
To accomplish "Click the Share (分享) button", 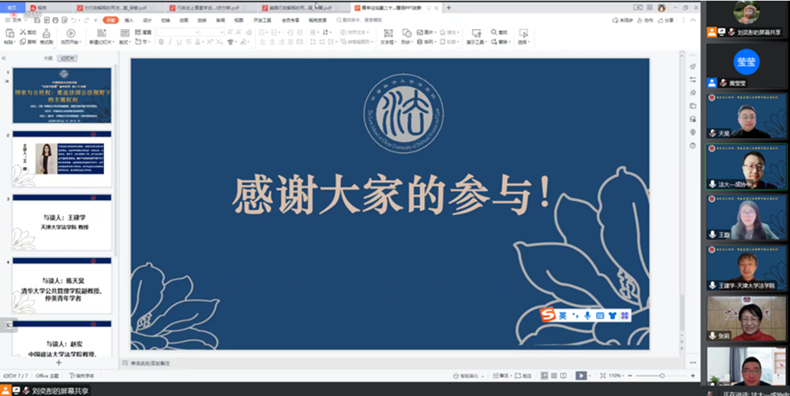I will [667, 20].
